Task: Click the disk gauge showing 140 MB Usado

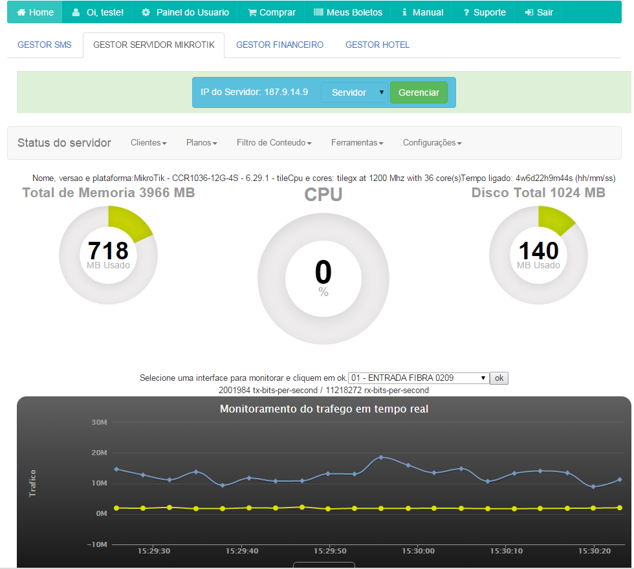Action: pyautogui.click(x=538, y=255)
